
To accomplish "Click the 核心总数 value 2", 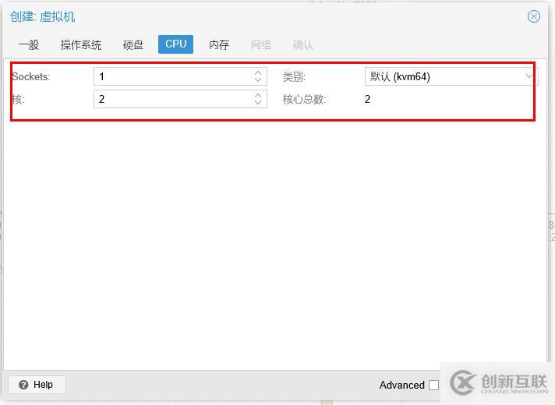I will [367, 99].
